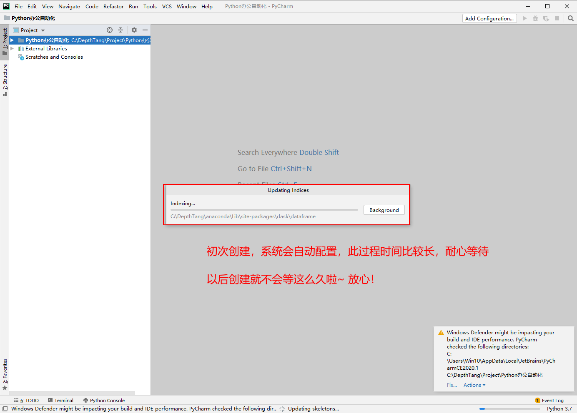Open the Edit menu

(x=32, y=6)
